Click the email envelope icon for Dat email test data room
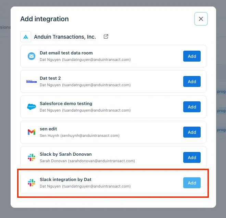Screen dimensions: 226x218 [32, 56]
